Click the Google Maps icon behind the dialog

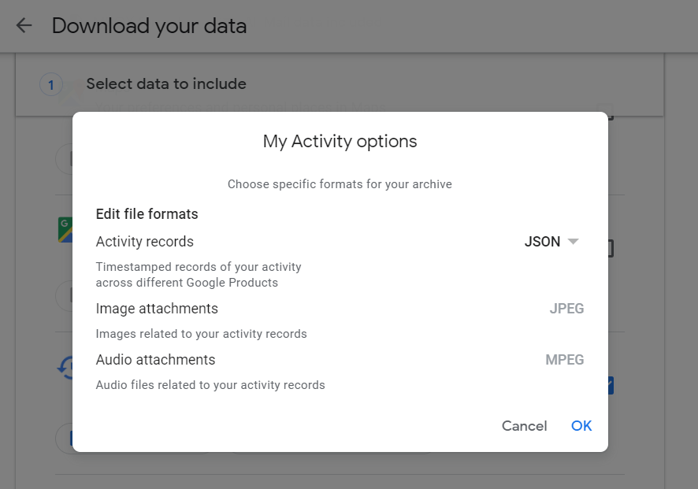click(65, 230)
